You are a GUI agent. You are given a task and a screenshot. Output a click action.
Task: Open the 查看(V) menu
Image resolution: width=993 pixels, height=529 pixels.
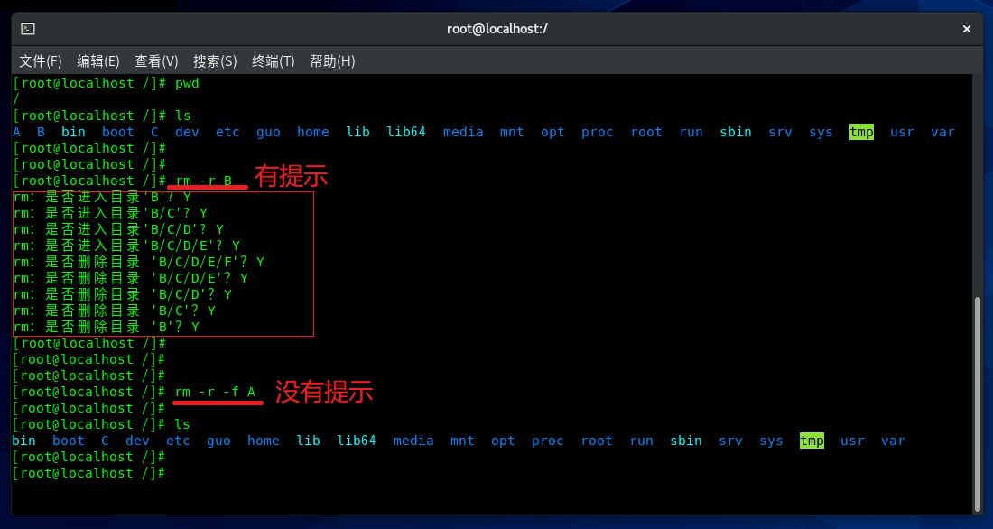tap(156, 61)
